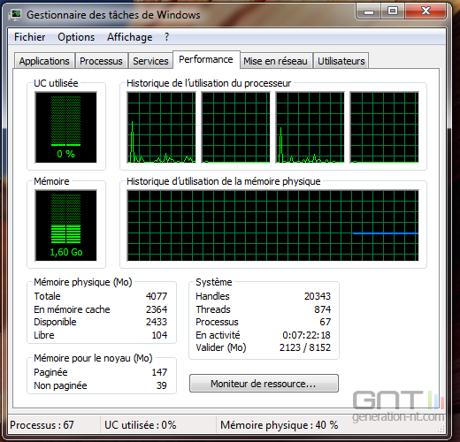Image resolution: width=460 pixels, height=442 pixels.
Task: Minimize the Task Manager window
Action: click(369, 11)
